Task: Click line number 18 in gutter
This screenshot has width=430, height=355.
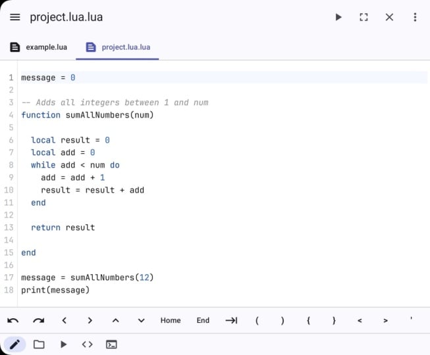Action: coord(9,290)
